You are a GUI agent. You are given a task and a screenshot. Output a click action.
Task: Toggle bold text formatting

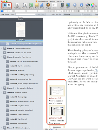[56, 11]
